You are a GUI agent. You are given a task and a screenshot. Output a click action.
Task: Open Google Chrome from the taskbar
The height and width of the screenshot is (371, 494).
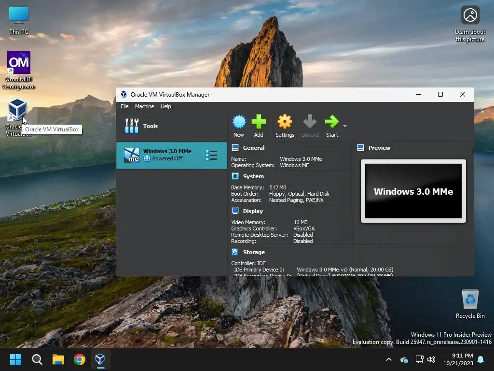pos(80,359)
